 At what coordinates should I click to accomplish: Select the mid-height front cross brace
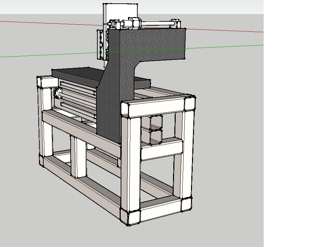[162, 150]
